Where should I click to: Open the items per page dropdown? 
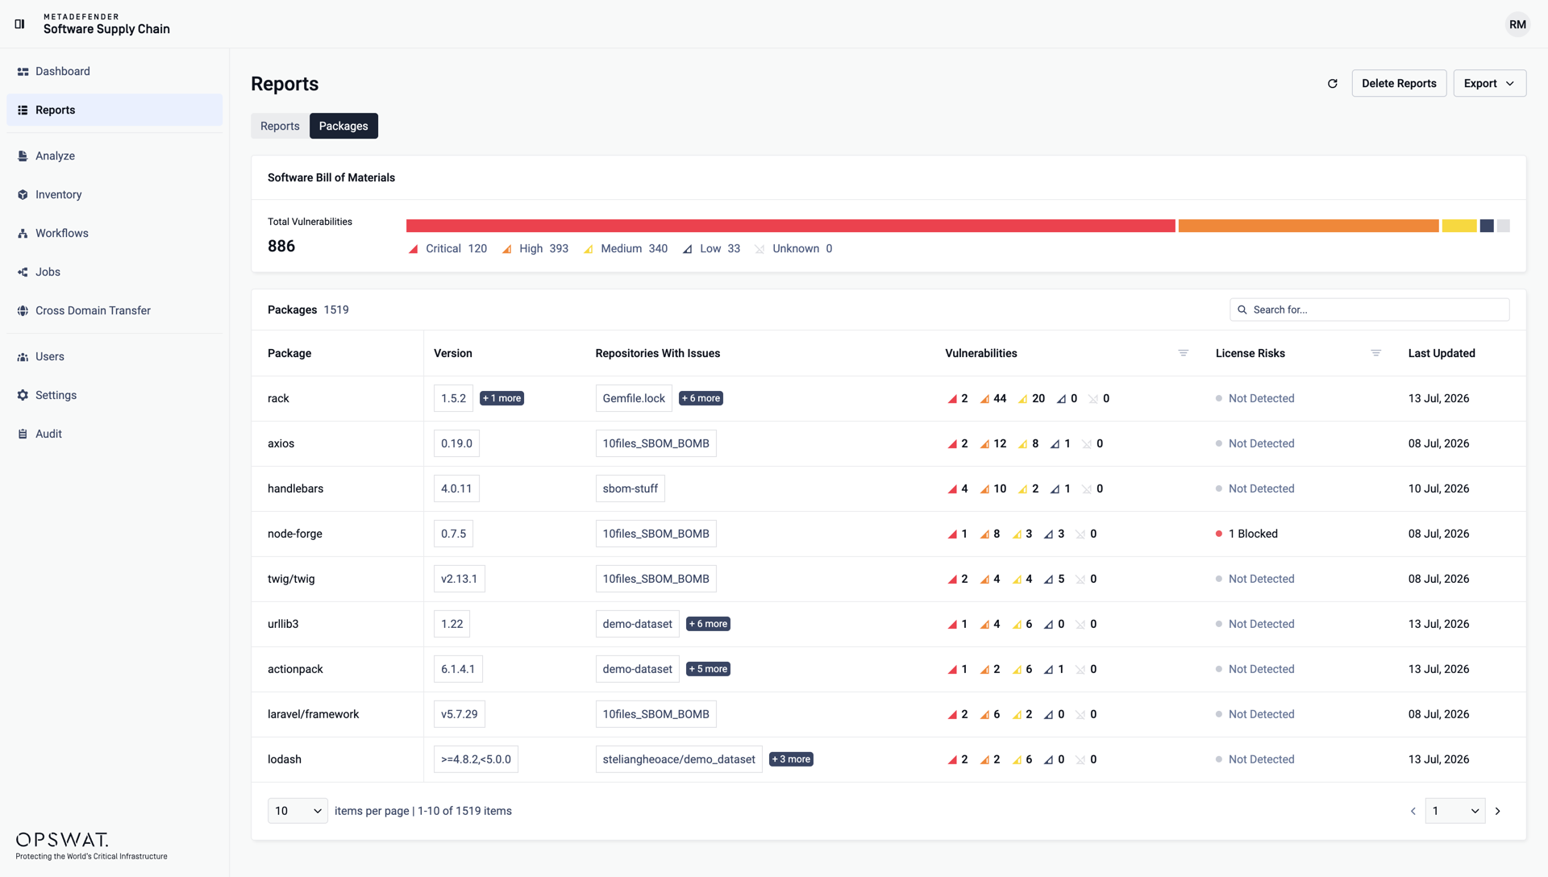click(298, 811)
